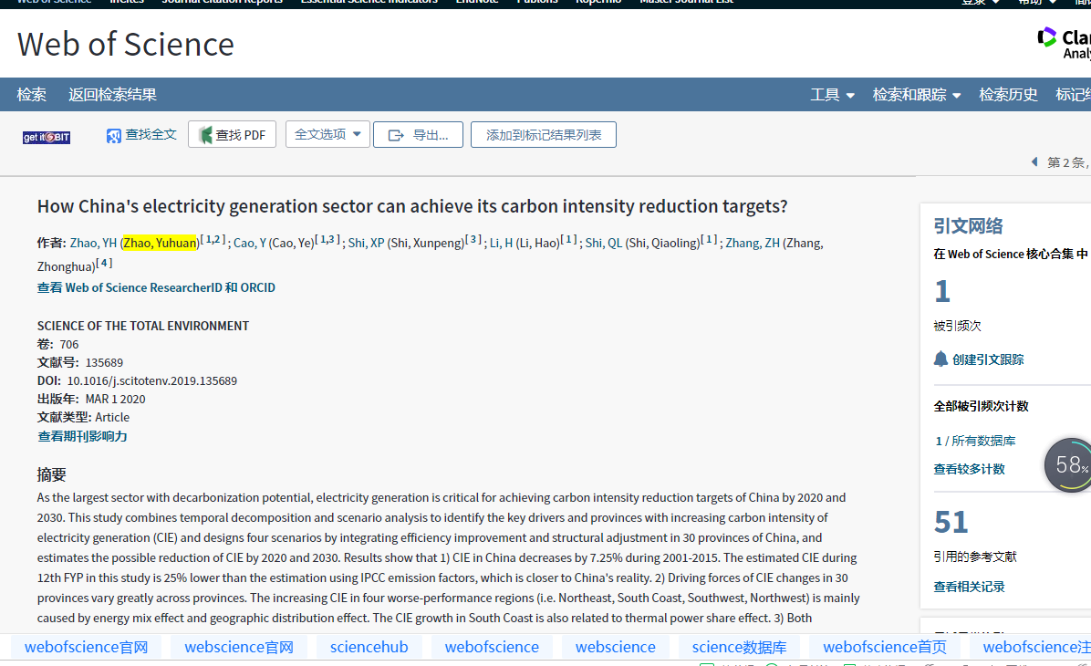Click 查看期刊影响力 link
The width and height of the screenshot is (1091, 666).
click(82, 436)
